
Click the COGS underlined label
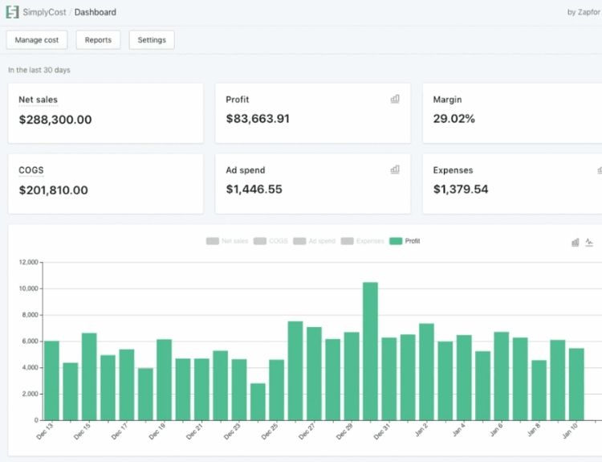(x=31, y=170)
